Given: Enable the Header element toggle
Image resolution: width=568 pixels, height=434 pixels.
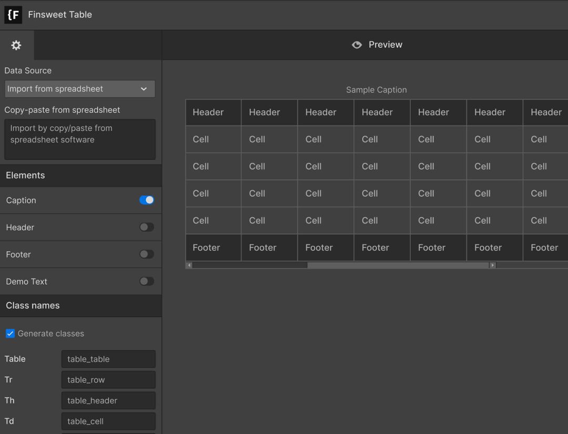Looking at the screenshot, I should click(x=147, y=227).
